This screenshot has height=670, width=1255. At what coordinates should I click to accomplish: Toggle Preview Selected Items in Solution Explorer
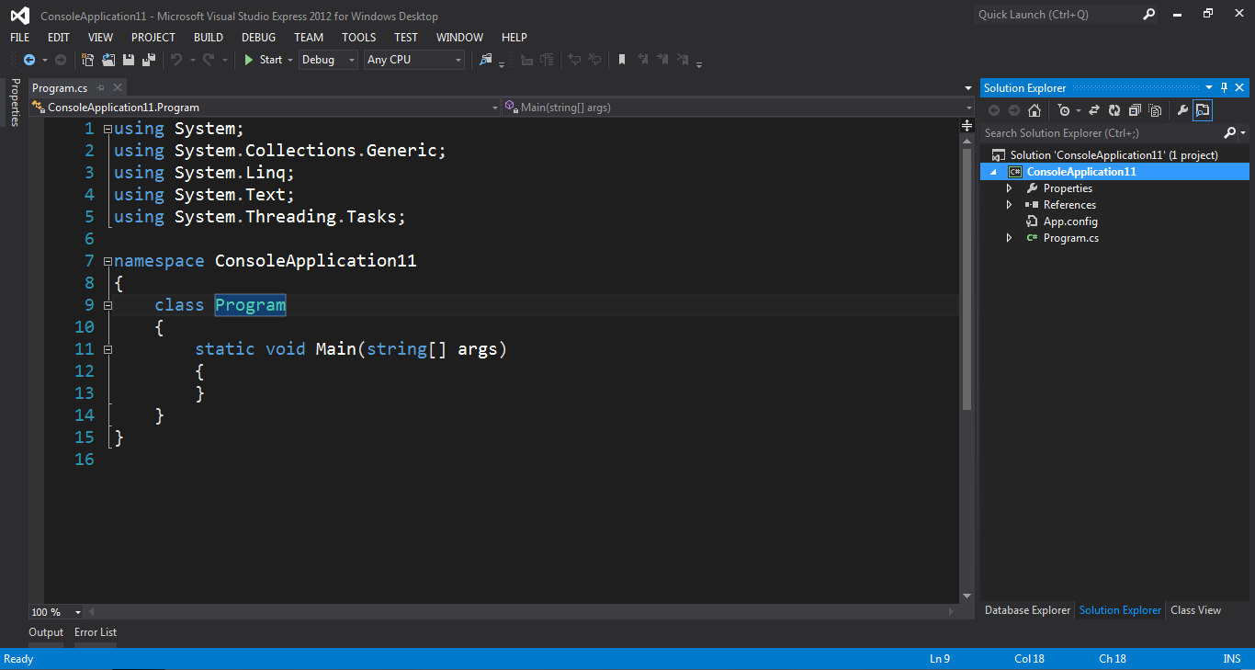(x=1203, y=110)
